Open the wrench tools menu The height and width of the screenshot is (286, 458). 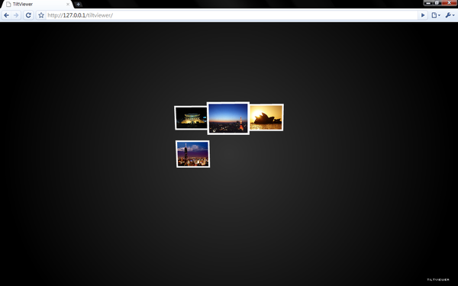[x=450, y=15]
